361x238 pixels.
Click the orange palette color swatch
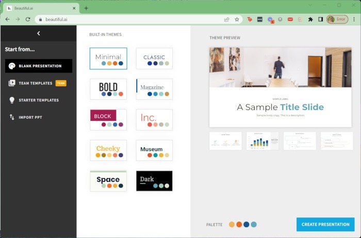coord(239,225)
